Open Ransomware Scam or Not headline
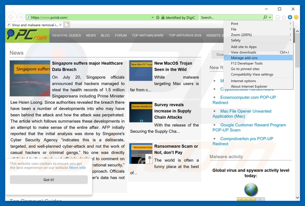The width and height of the screenshot is (305, 206). coord(176,149)
